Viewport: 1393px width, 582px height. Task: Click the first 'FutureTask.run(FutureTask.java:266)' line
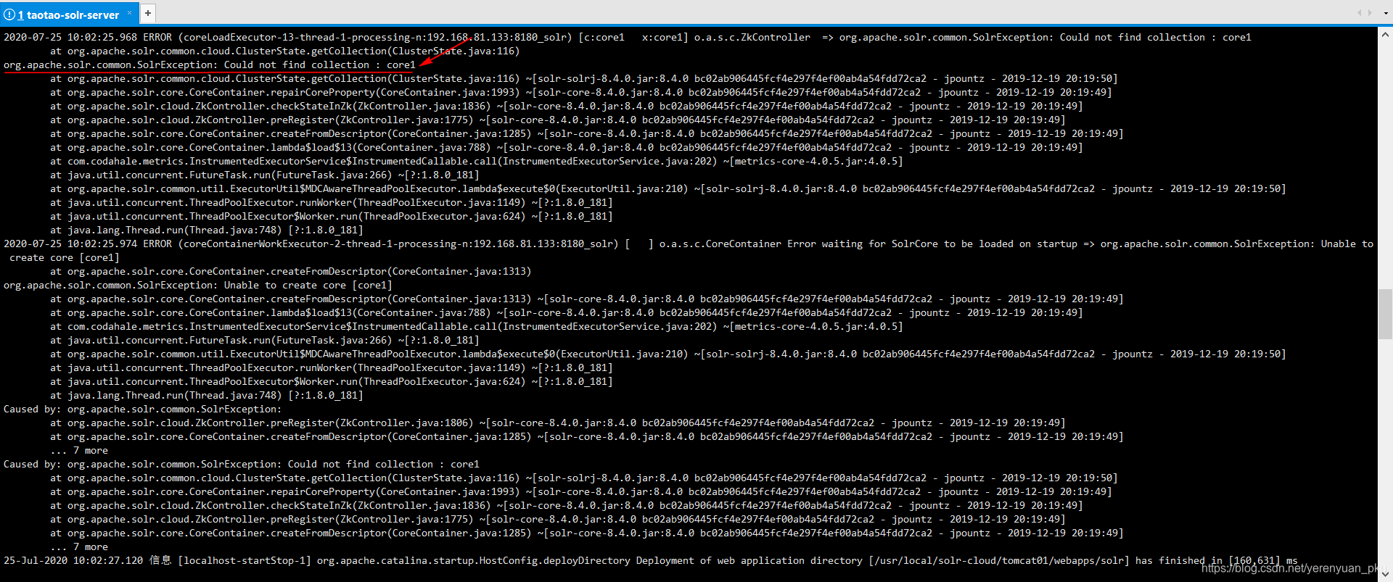(265, 175)
